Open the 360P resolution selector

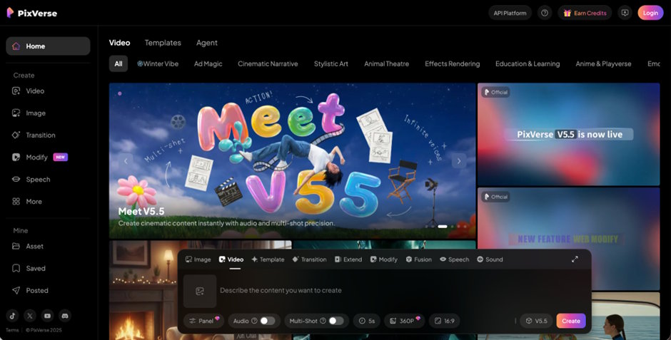point(403,321)
